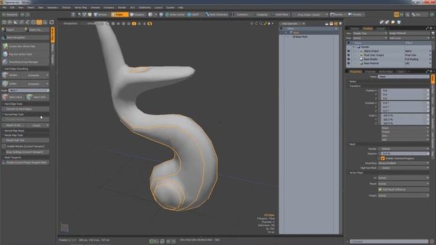Open the UV vertex map dropdown

403,178
